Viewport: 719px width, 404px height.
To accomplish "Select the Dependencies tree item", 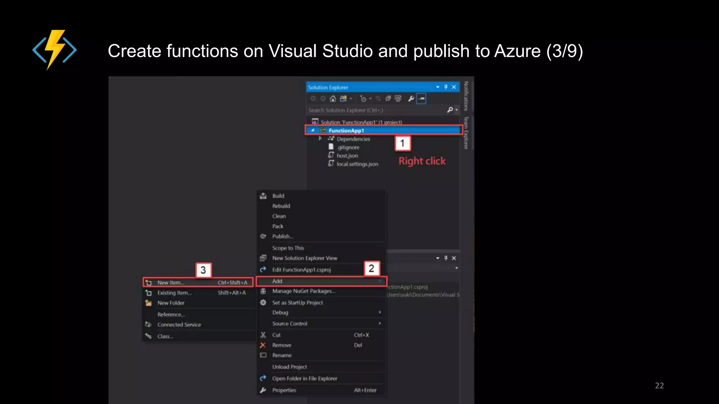I will (353, 139).
